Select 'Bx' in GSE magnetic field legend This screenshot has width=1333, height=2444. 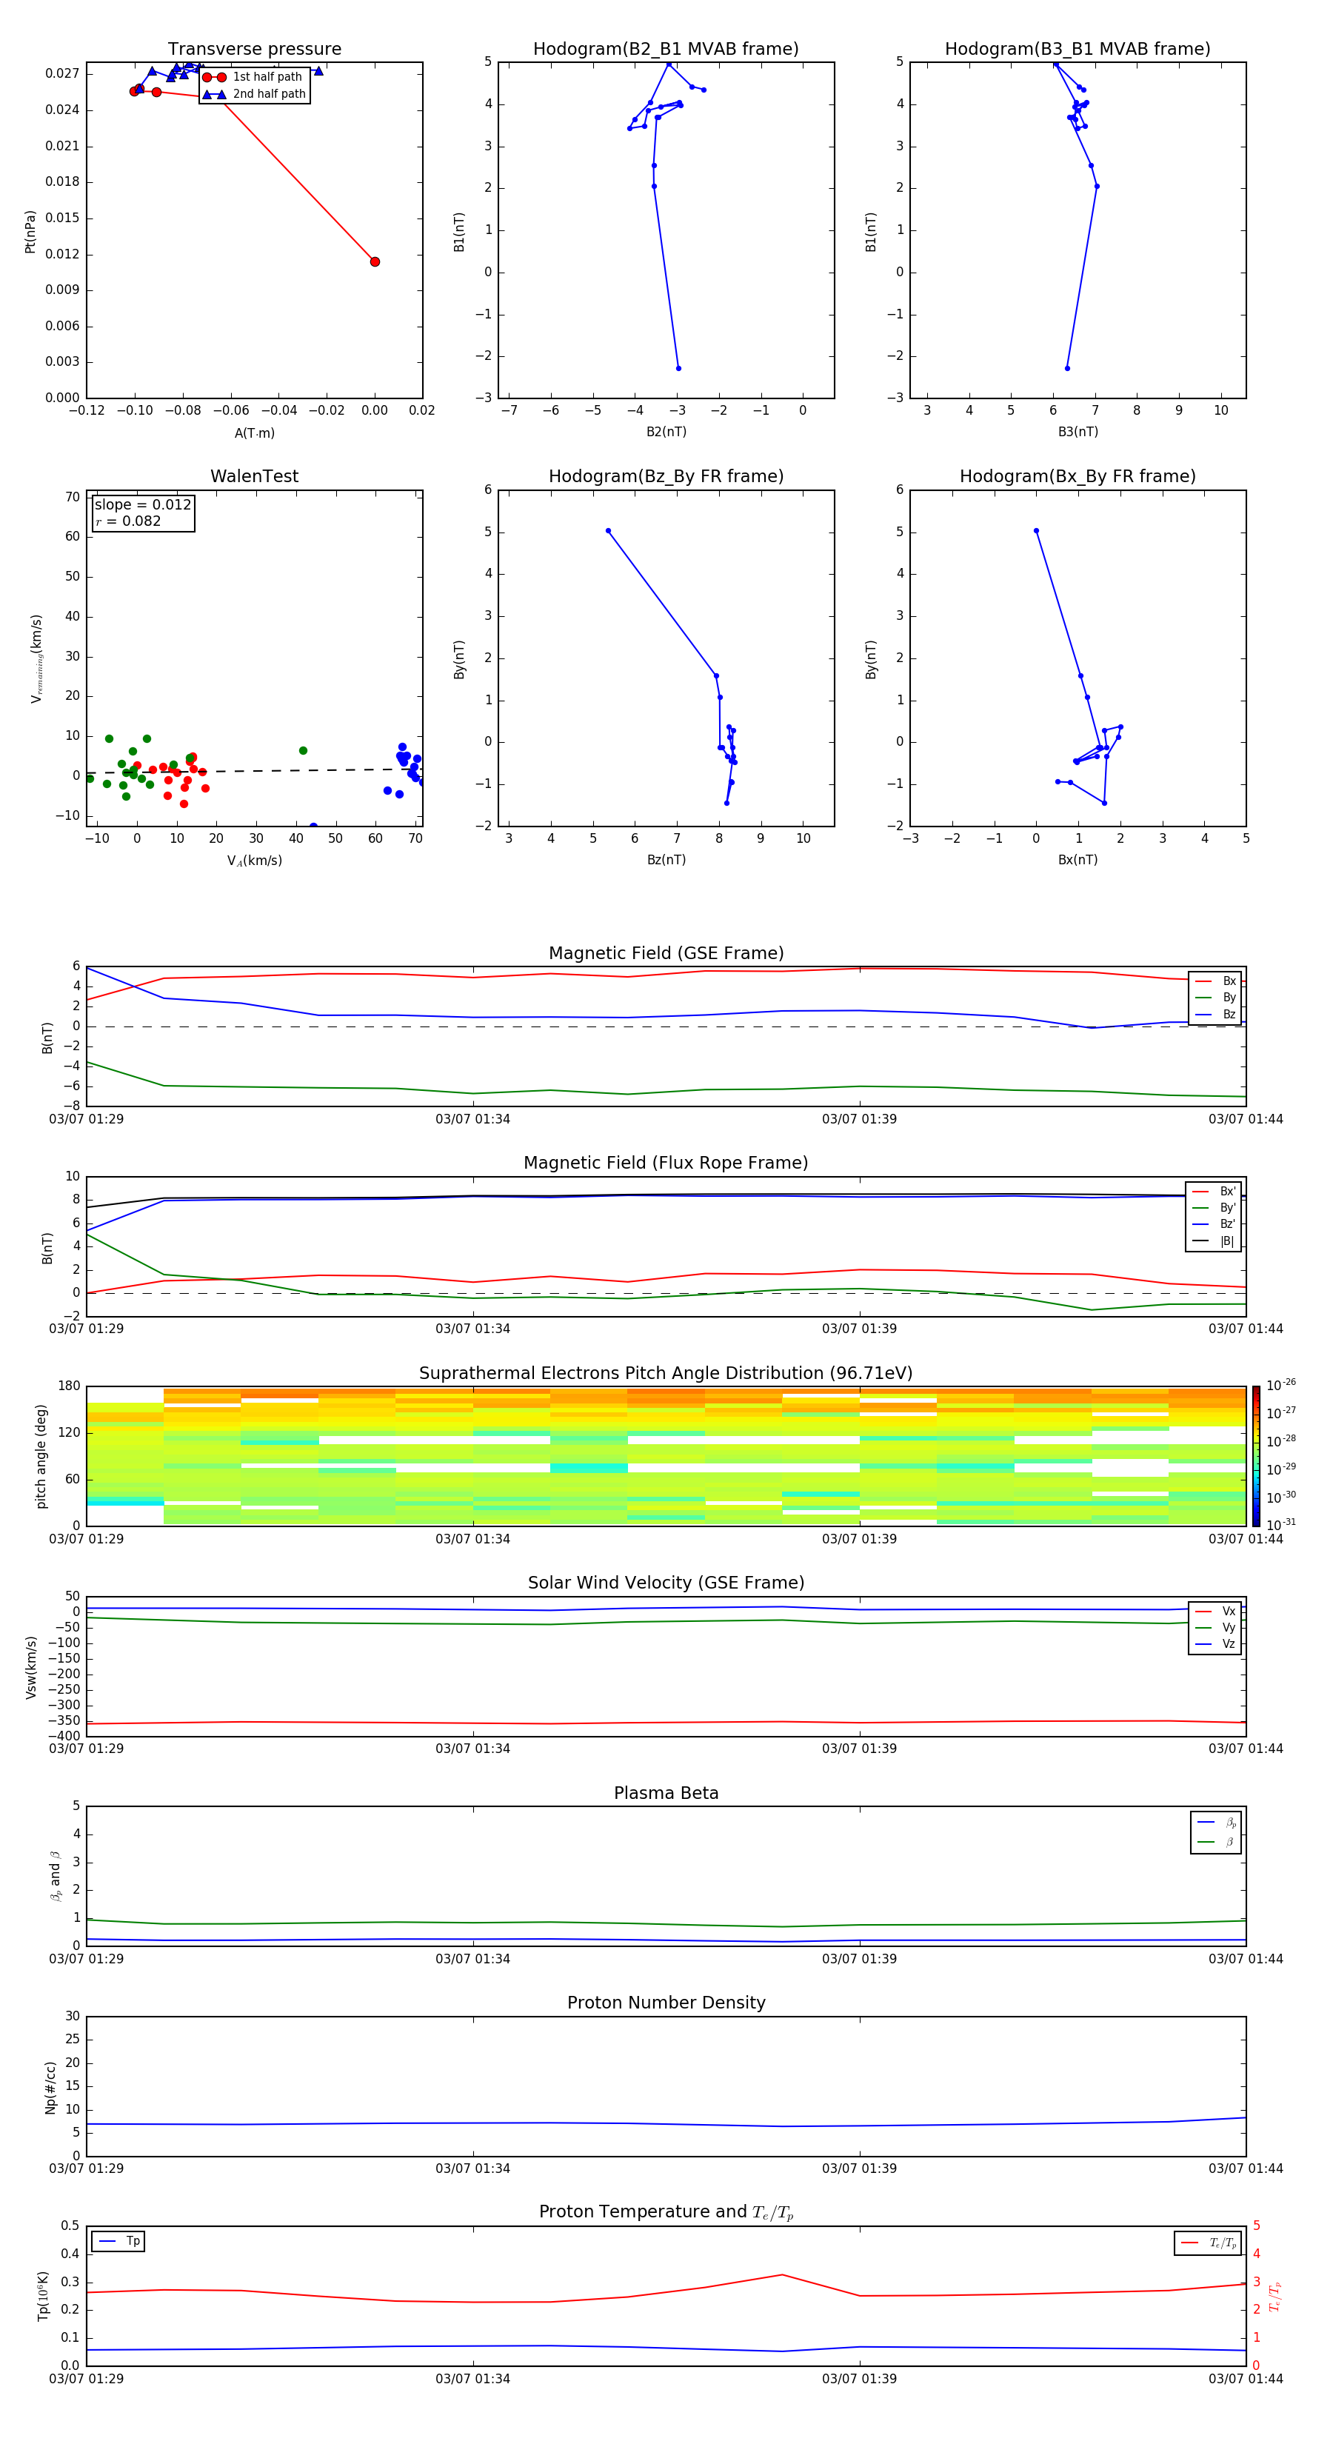pyautogui.click(x=1216, y=981)
